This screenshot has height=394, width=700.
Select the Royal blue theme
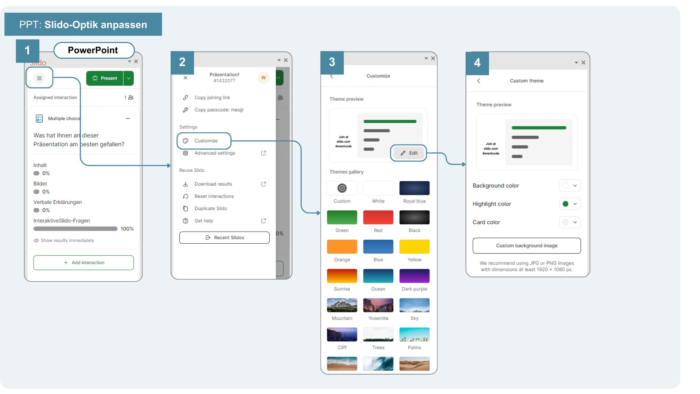415,188
